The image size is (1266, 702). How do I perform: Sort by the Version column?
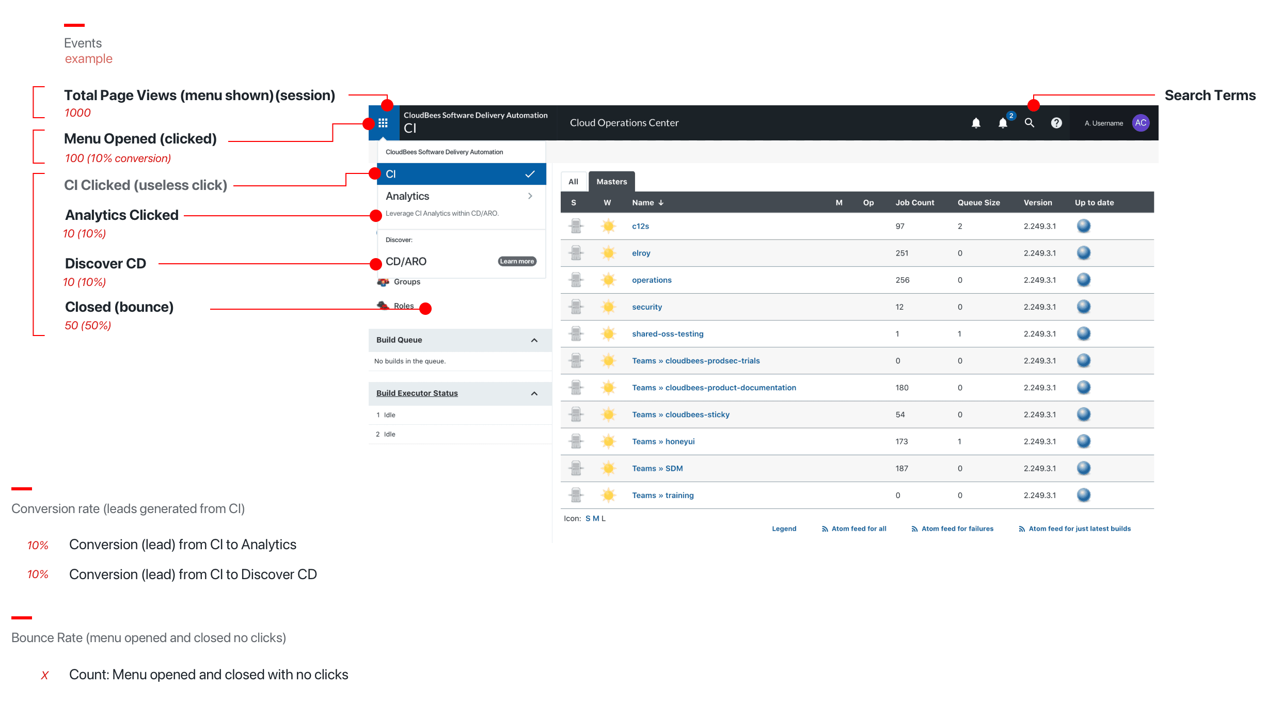pos(1038,203)
